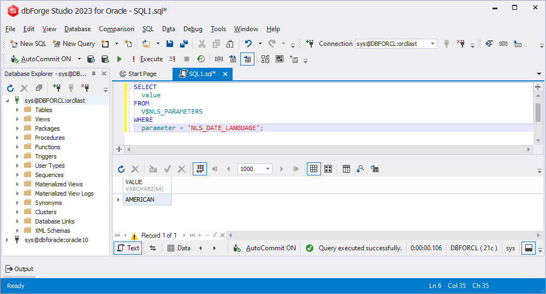
Task: Click the Paste clipboard icon
Action: (230, 44)
